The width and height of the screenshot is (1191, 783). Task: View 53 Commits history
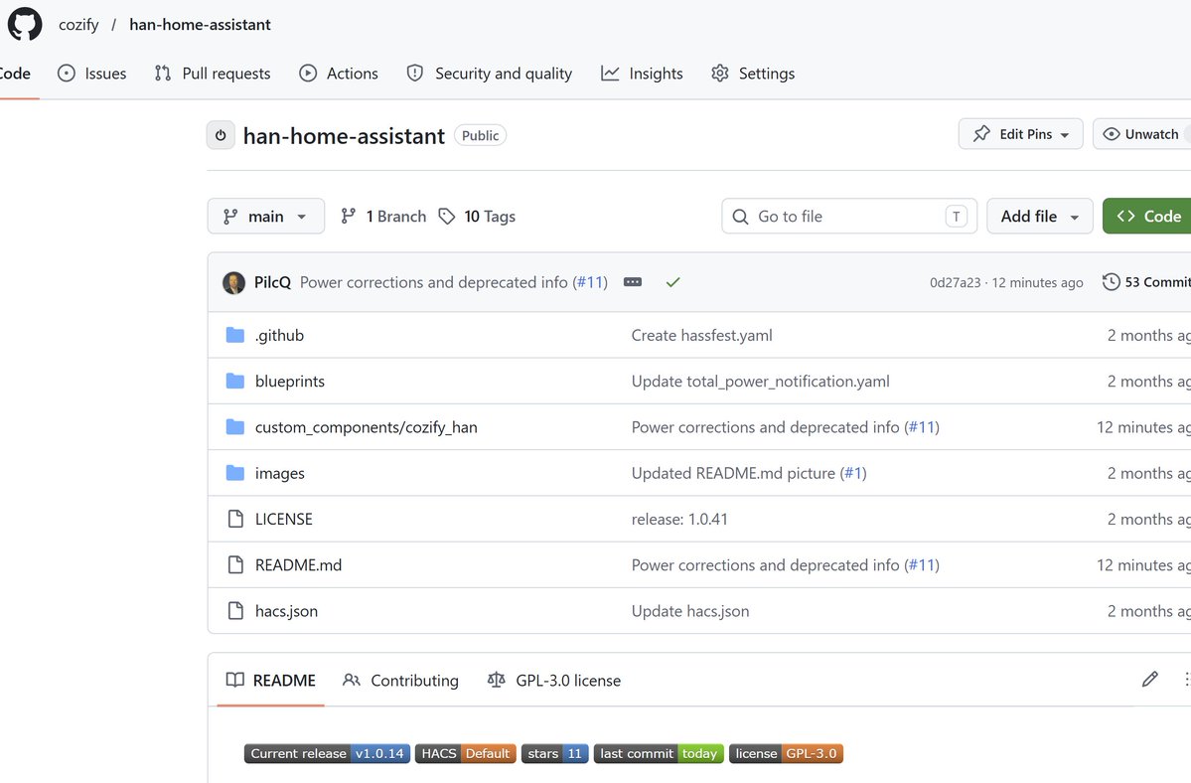(x=1157, y=282)
